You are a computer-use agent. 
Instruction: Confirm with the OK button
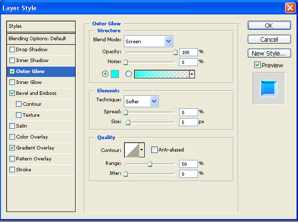pos(269,25)
